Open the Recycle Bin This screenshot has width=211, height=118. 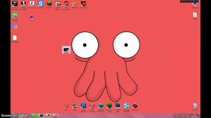[x=195, y=107]
